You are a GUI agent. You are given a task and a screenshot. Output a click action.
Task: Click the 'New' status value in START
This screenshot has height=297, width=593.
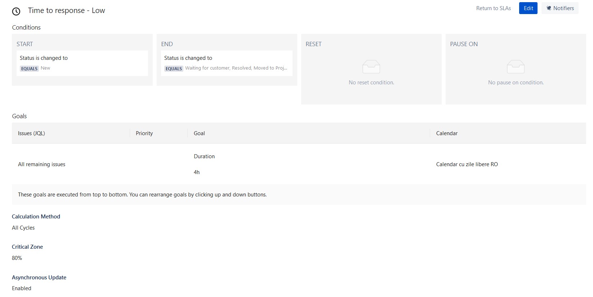(45, 68)
